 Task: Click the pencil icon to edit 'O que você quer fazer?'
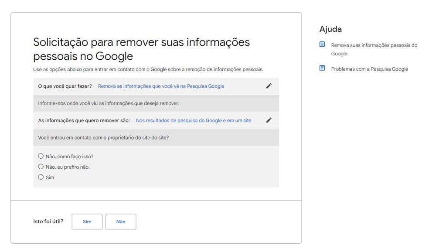[269, 86]
